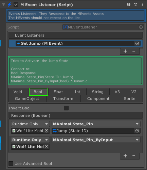This screenshot has width=147, height=170.
Task: Click object picker for Set Jump event
Action: click(137, 43)
